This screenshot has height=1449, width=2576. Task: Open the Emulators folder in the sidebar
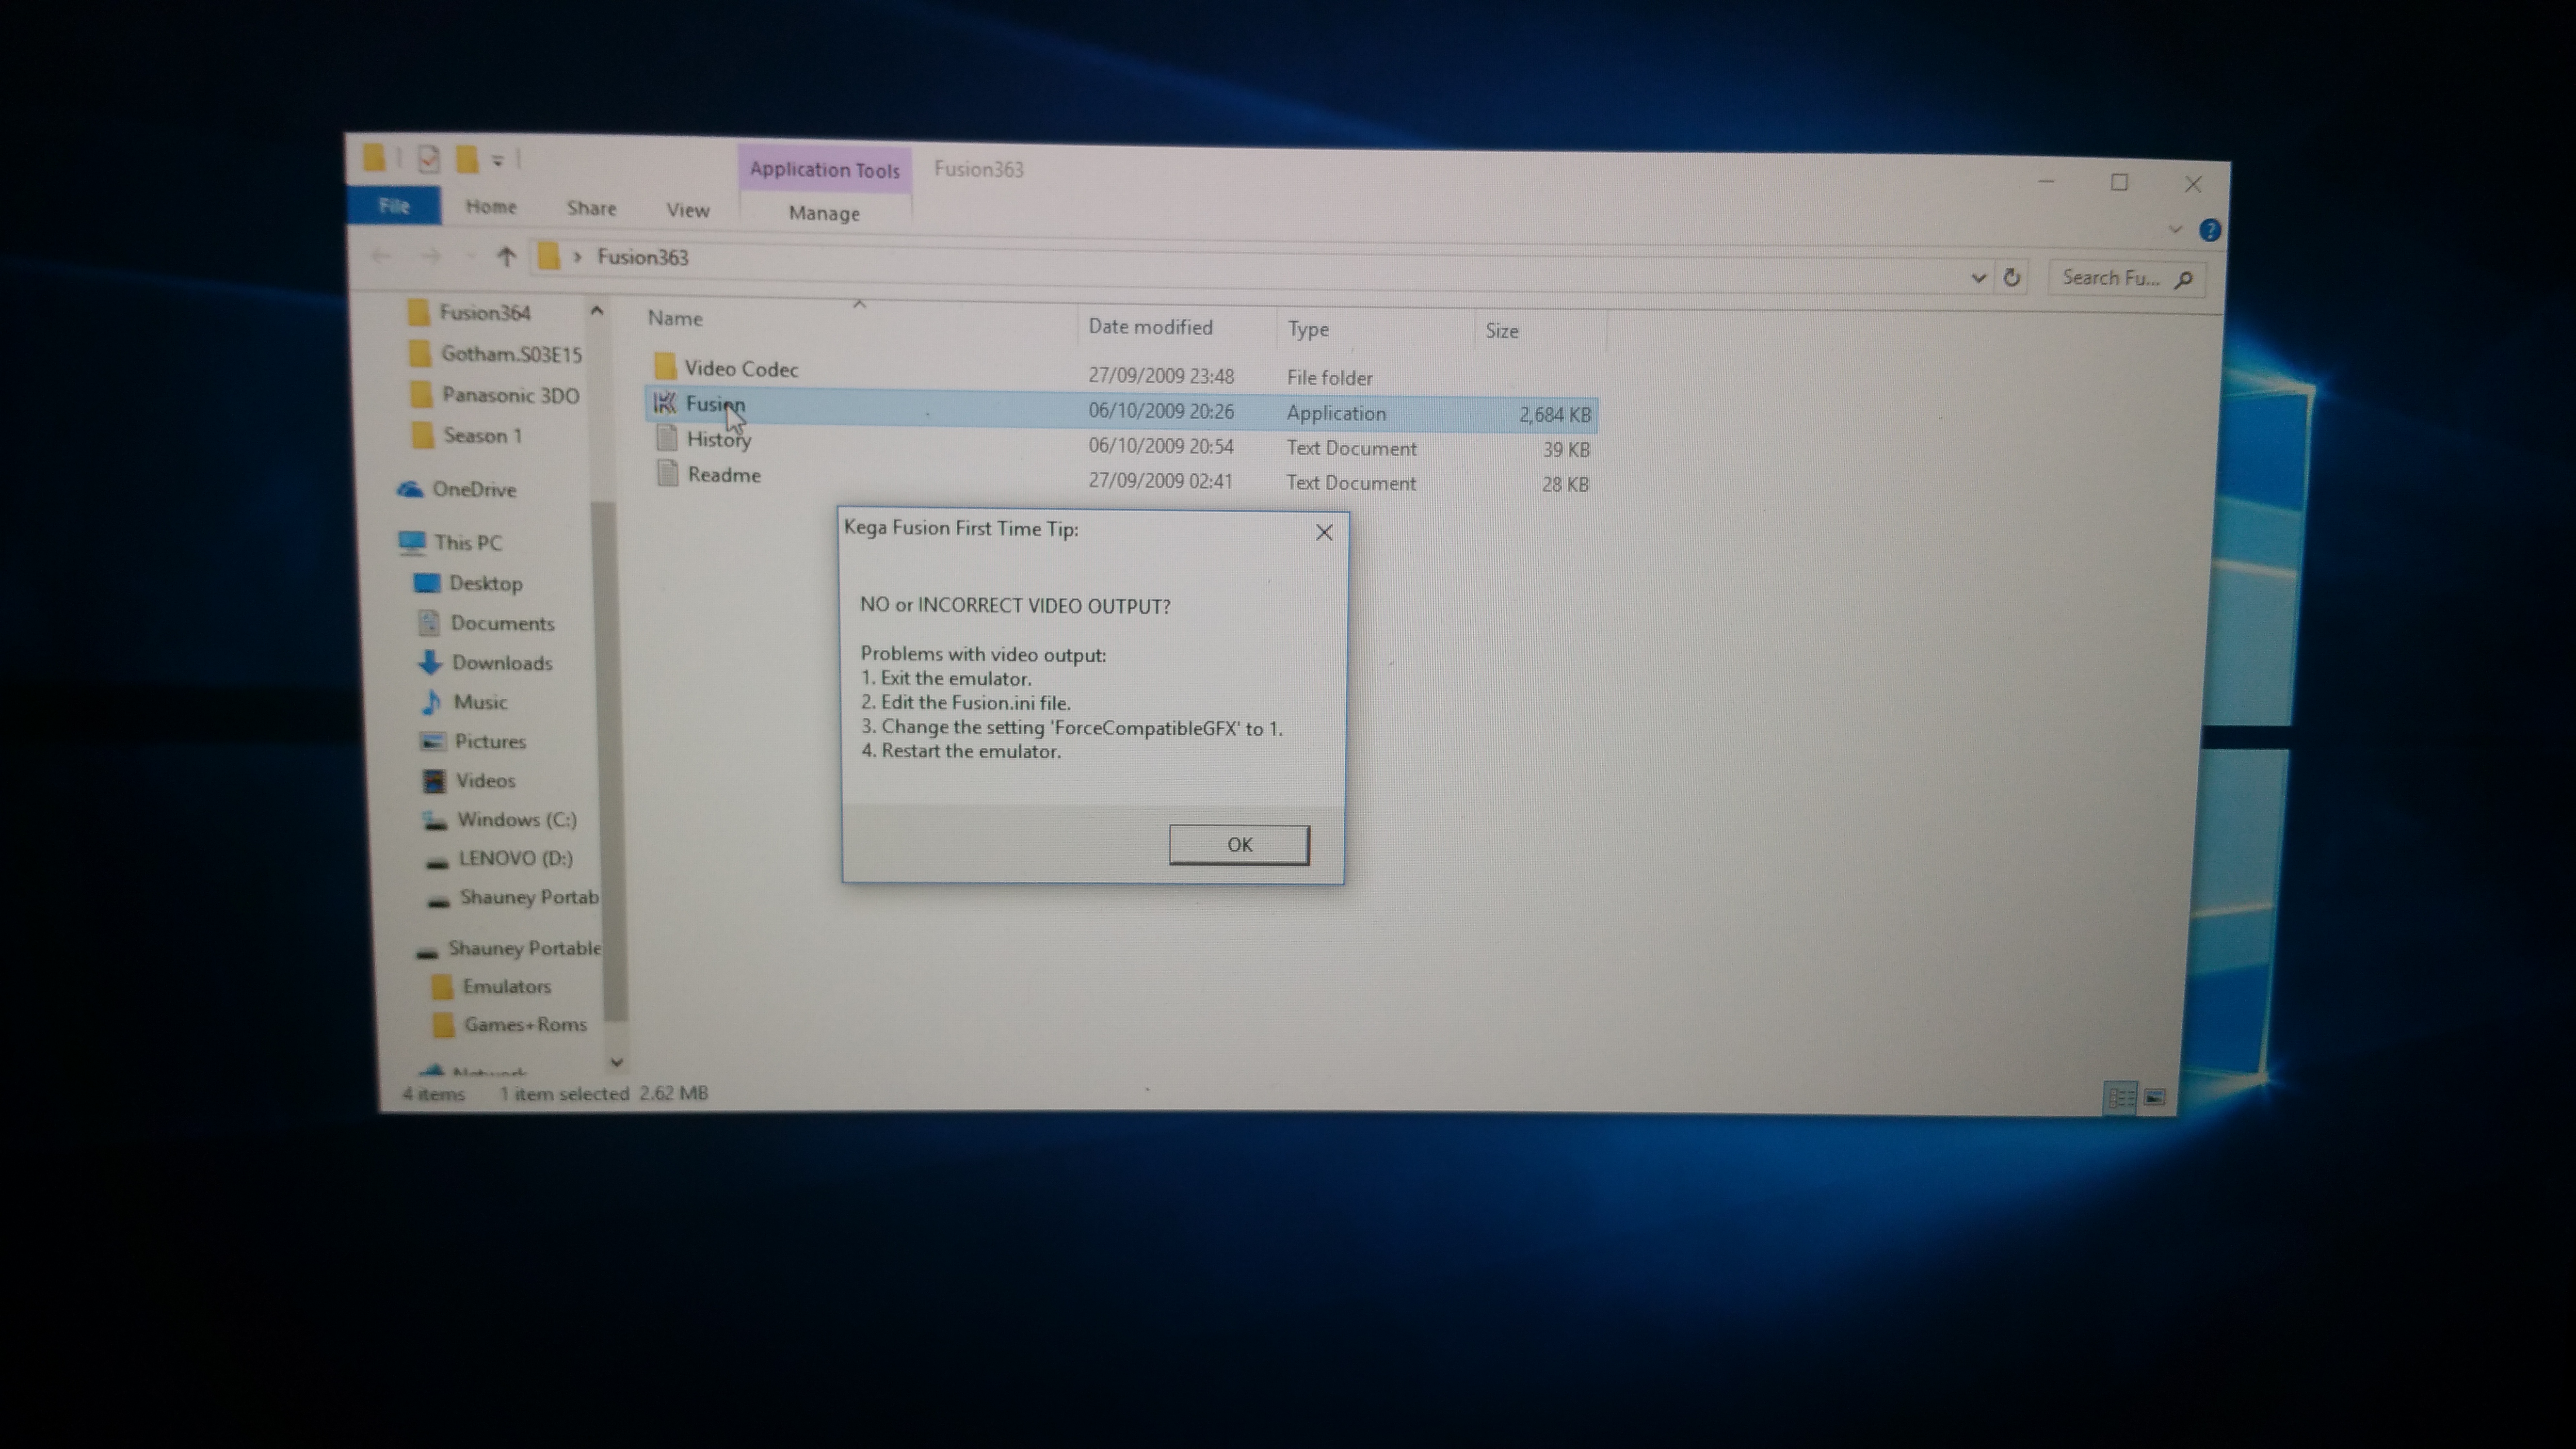coord(506,986)
